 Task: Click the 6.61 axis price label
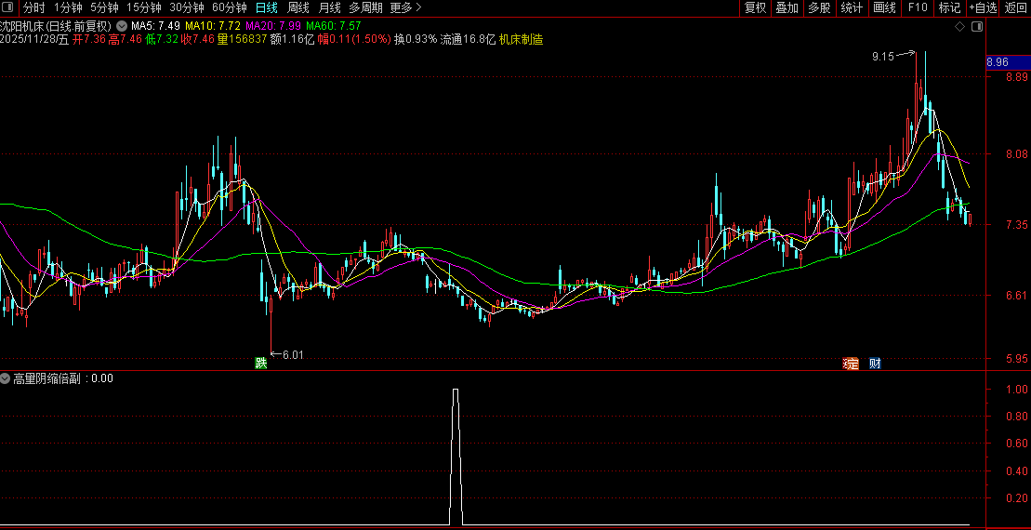(x=1016, y=296)
